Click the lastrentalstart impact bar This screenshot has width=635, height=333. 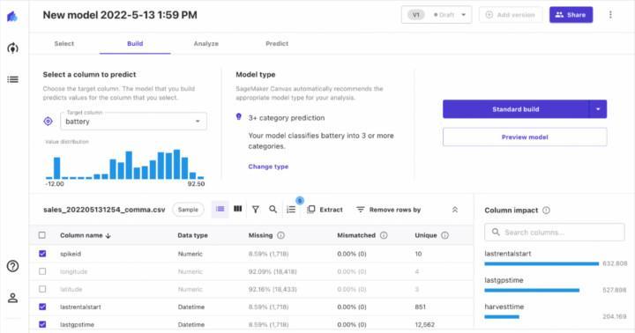tap(542, 263)
